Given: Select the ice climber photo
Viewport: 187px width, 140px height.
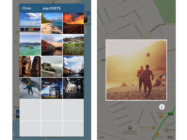Looking at the screenshot, I should point(30,88).
